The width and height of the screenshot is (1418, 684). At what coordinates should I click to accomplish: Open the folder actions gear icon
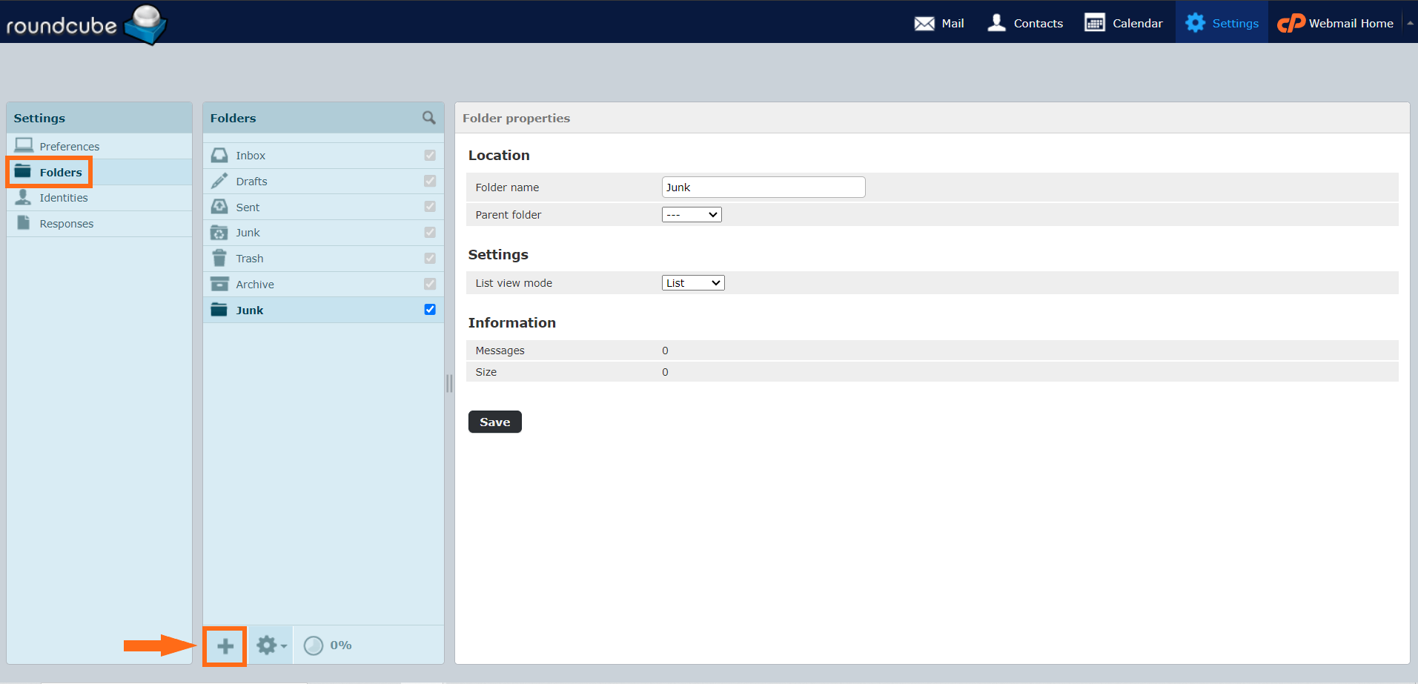tap(267, 645)
